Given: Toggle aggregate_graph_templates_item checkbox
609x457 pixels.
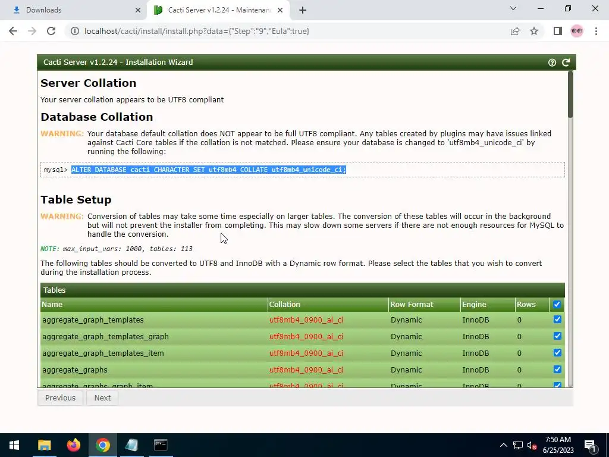Looking at the screenshot, I should [x=557, y=353].
